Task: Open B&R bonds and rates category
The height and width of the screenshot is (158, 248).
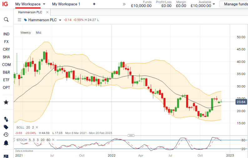Action: (x=6, y=72)
